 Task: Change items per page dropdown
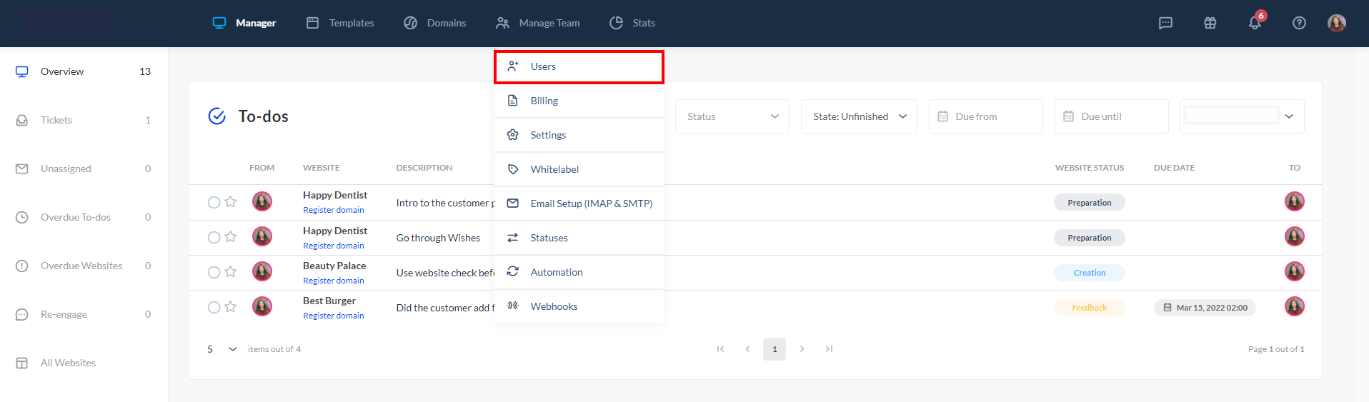221,349
